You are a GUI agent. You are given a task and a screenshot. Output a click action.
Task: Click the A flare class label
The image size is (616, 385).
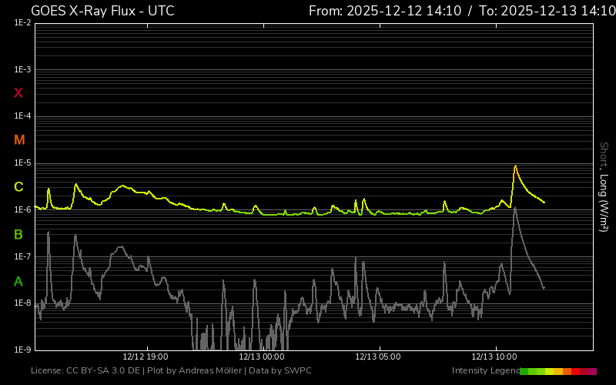[19, 282]
